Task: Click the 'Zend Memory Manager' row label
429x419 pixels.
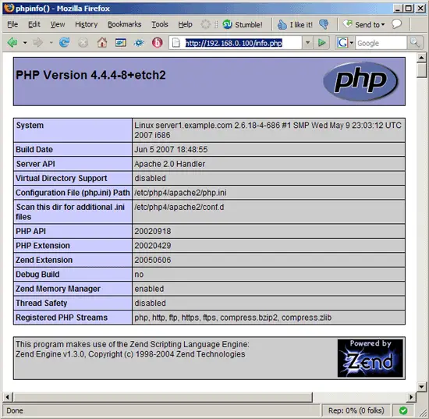Action: 58,289
